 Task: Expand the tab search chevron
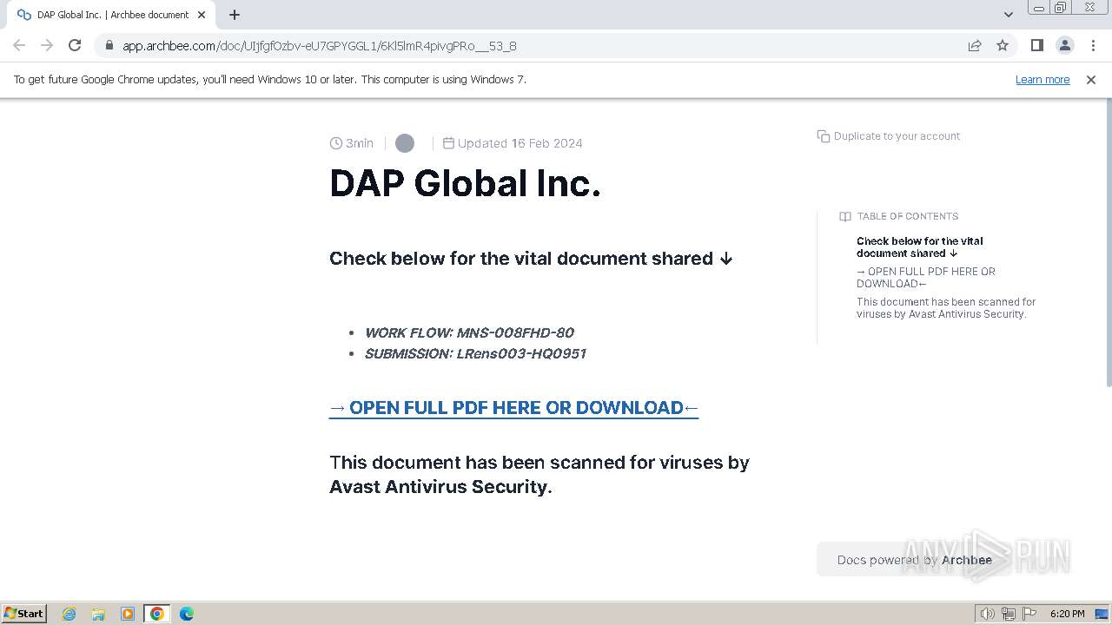pyautogui.click(x=1008, y=15)
